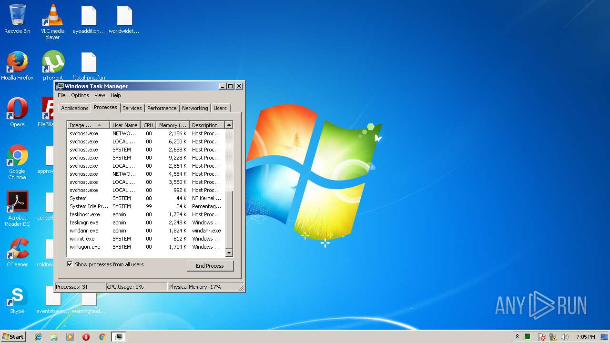610x343 pixels.
Task: Click the process list scroll up arrow
Action: (229, 125)
